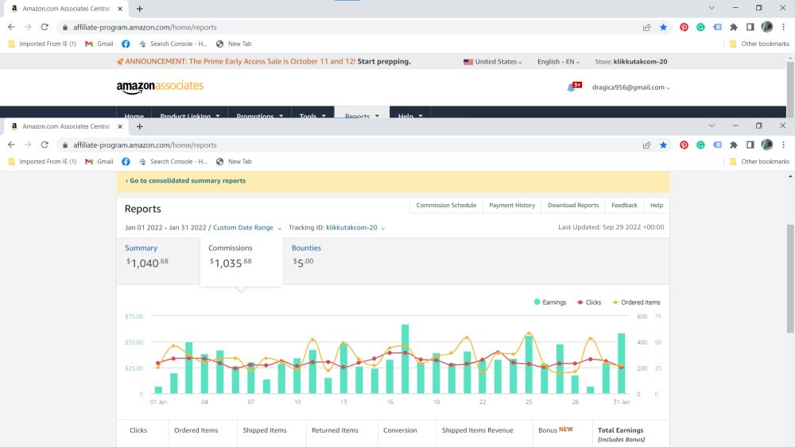Click the Feedback tab in Reports

click(x=624, y=205)
